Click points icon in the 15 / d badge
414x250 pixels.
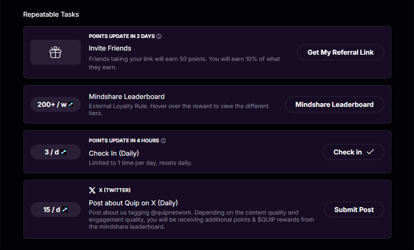[x=65, y=210]
